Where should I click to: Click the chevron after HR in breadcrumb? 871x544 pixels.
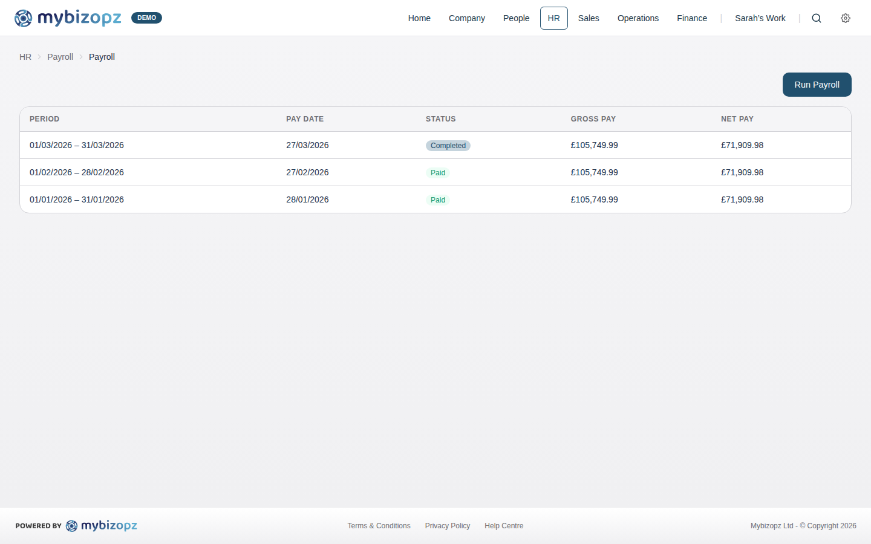[x=39, y=57]
